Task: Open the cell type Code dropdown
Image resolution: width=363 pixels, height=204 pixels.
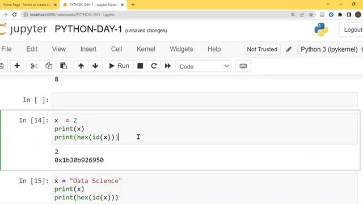Action: point(204,66)
